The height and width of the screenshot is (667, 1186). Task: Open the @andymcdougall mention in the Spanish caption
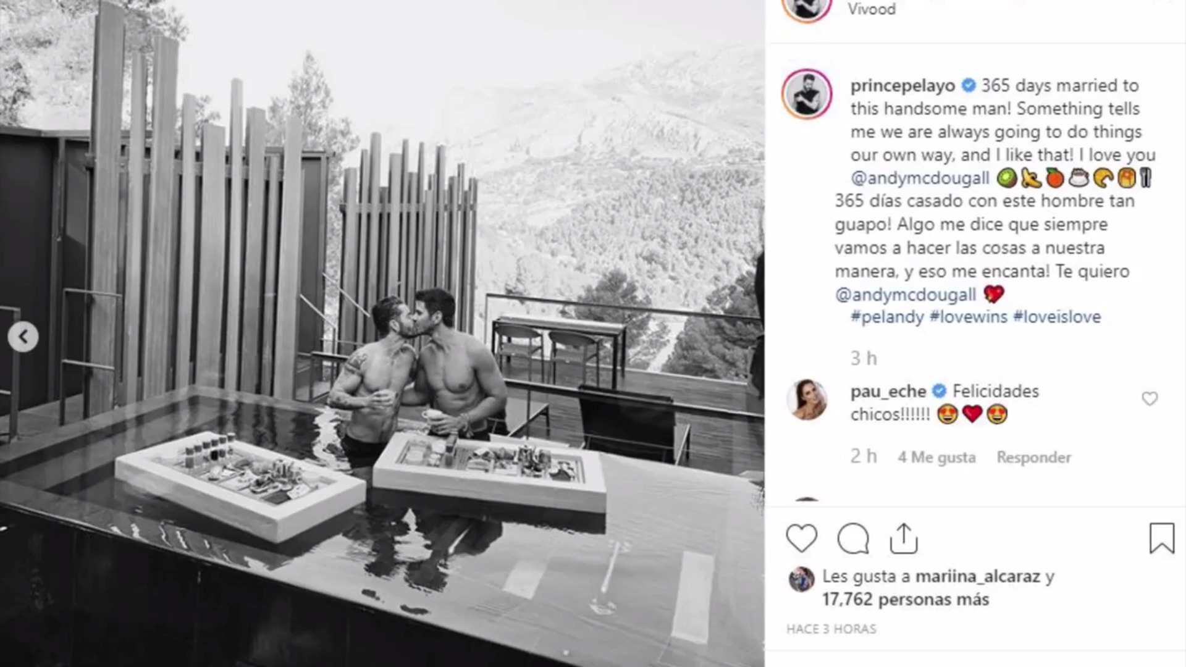point(906,295)
